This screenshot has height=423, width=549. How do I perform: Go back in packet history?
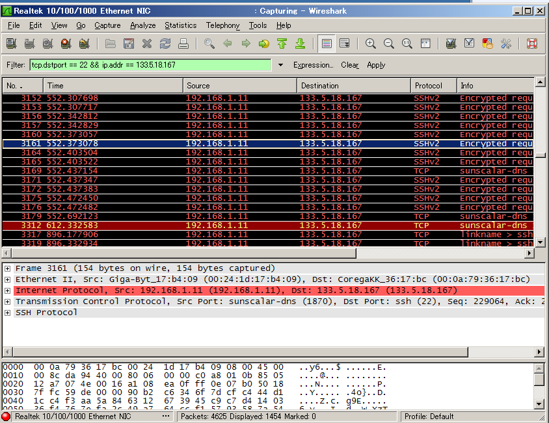click(x=228, y=44)
